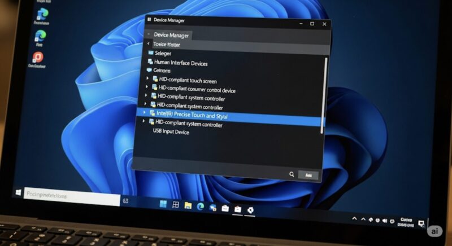Maximize the Device Manager window
Screen dimensions: 452x246
[x=312, y=24]
